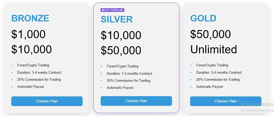The image size is (274, 116).
Task: Click bullet icon beside Bronze Forex/Crypto Trading
Action: tap(12, 66)
